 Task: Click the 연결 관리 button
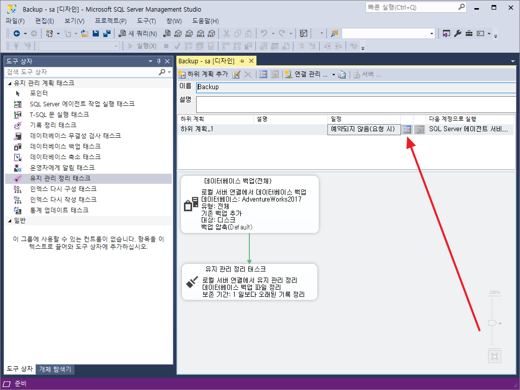coord(307,74)
